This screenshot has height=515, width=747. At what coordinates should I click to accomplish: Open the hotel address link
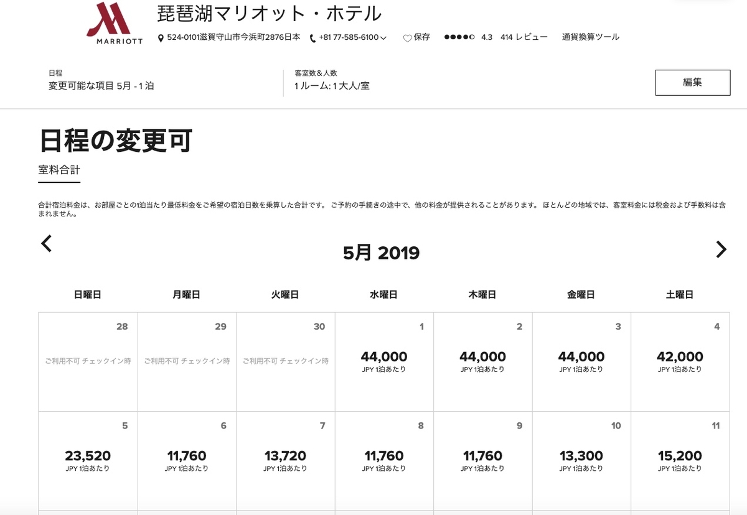click(233, 37)
